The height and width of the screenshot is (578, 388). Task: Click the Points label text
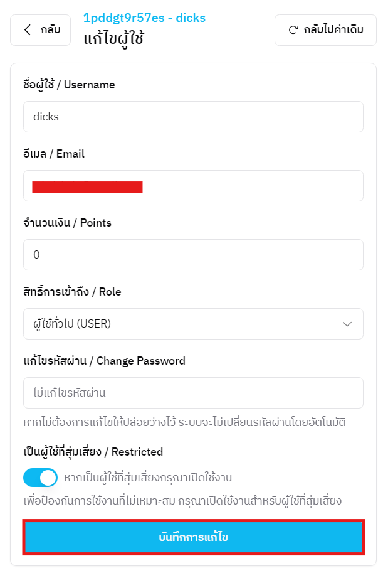66,222
